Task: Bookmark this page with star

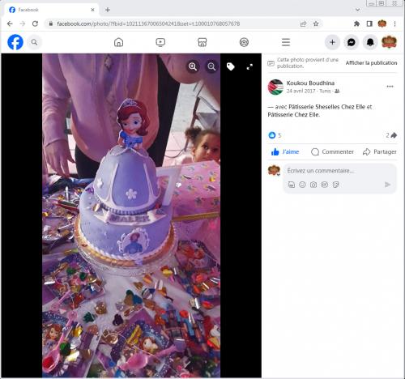Action: tap(316, 23)
